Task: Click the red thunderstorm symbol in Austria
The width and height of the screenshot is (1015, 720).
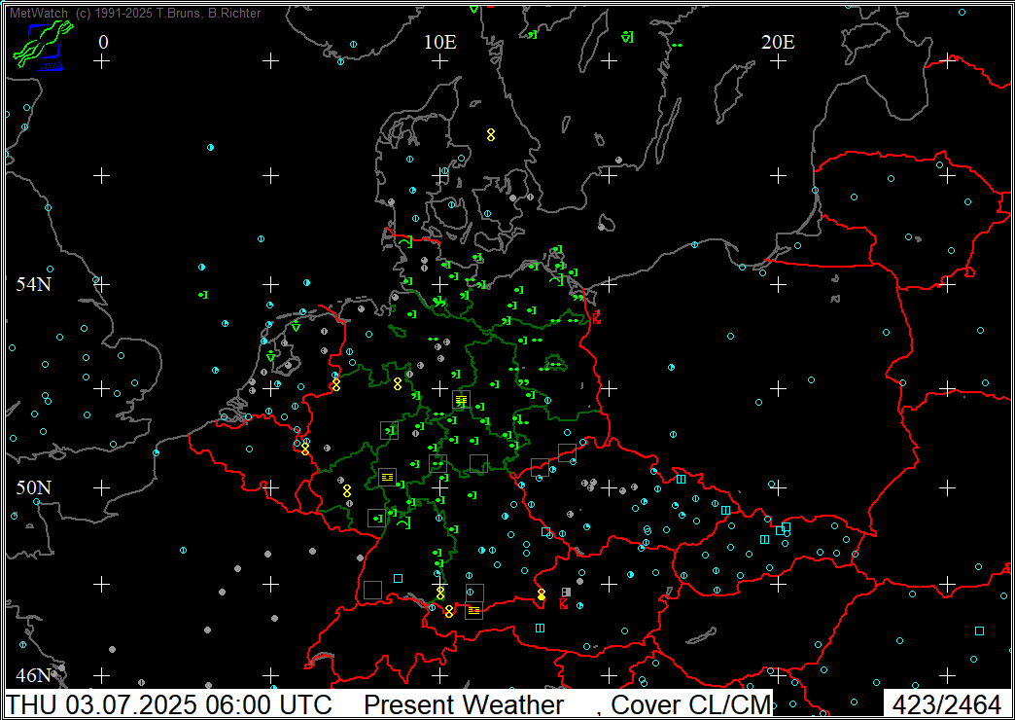Action: pos(564,604)
